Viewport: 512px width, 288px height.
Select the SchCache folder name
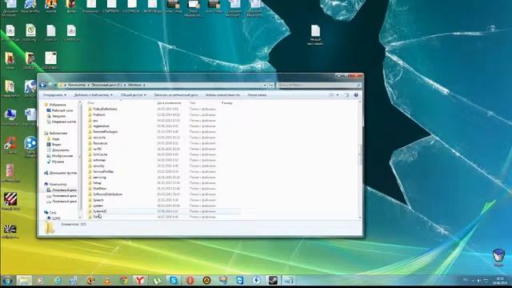100,154
